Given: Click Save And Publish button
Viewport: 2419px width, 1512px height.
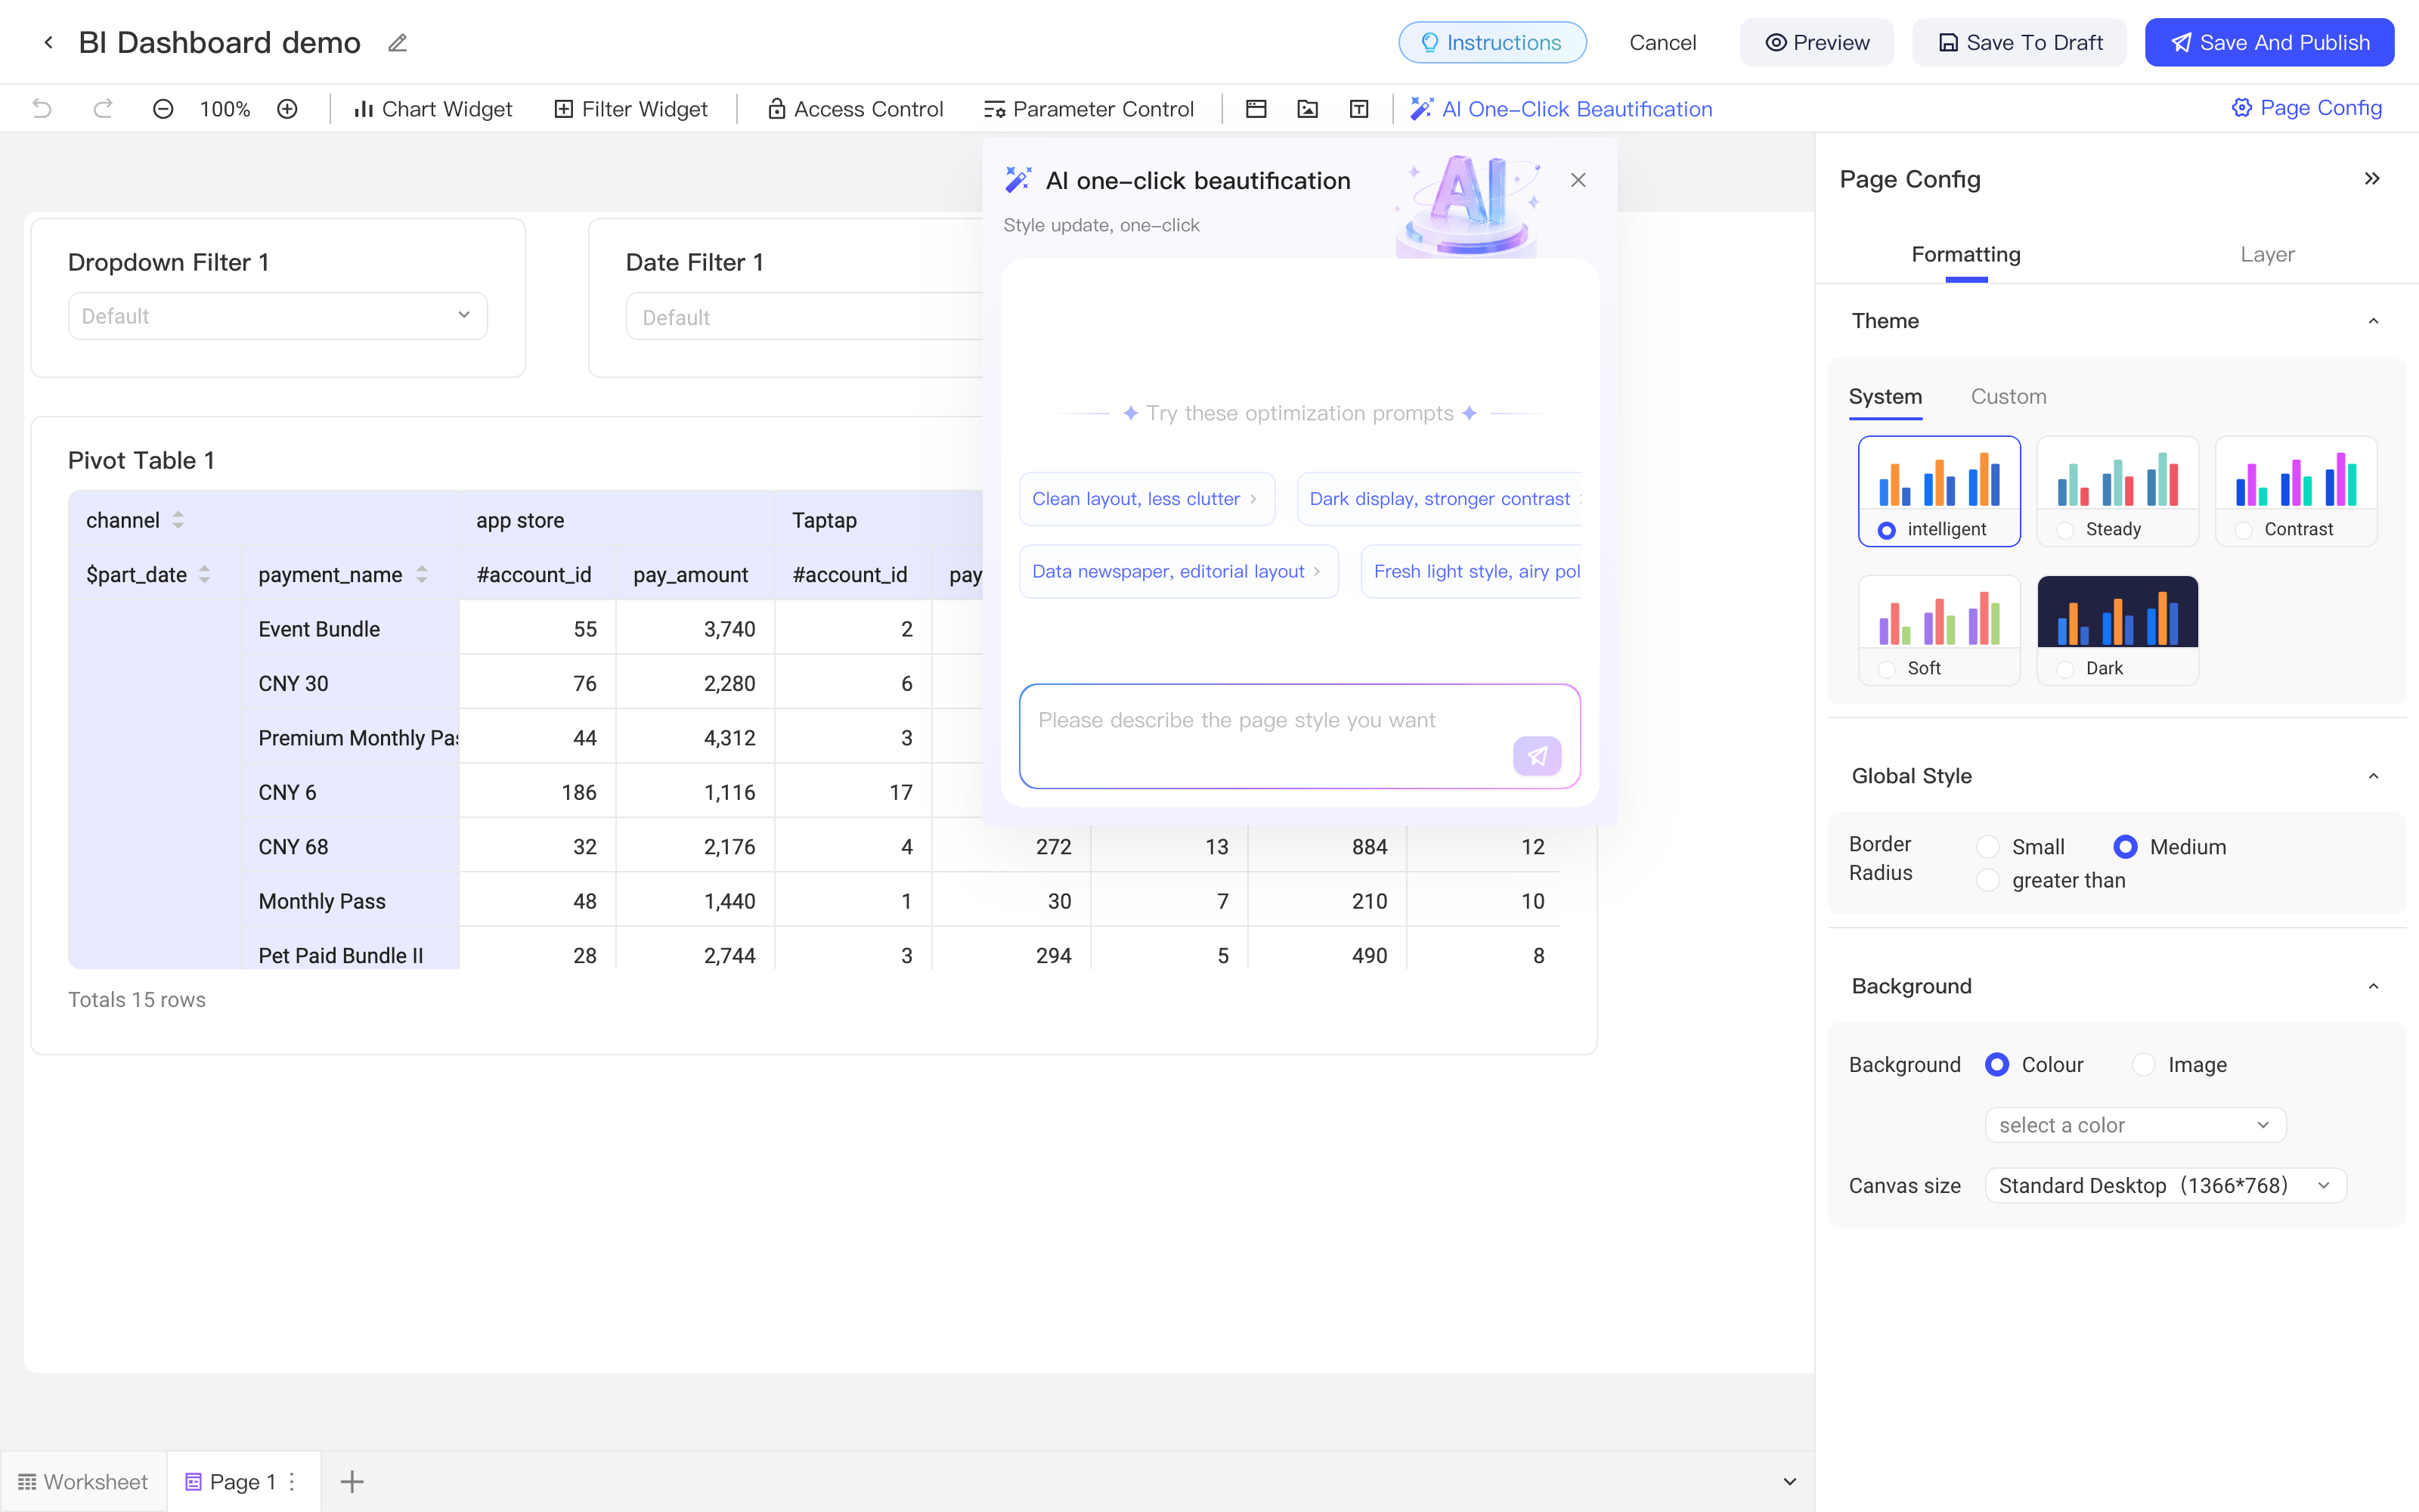Looking at the screenshot, I should coord(2269,42).
